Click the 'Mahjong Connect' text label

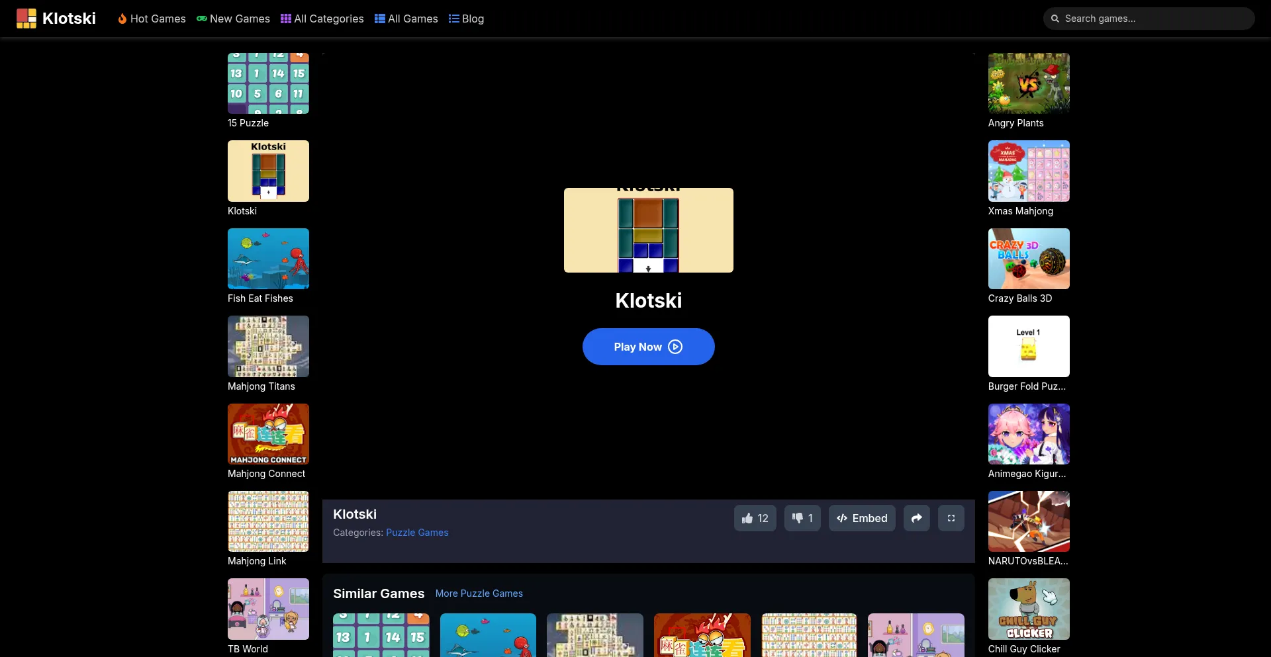coord(266,474)
